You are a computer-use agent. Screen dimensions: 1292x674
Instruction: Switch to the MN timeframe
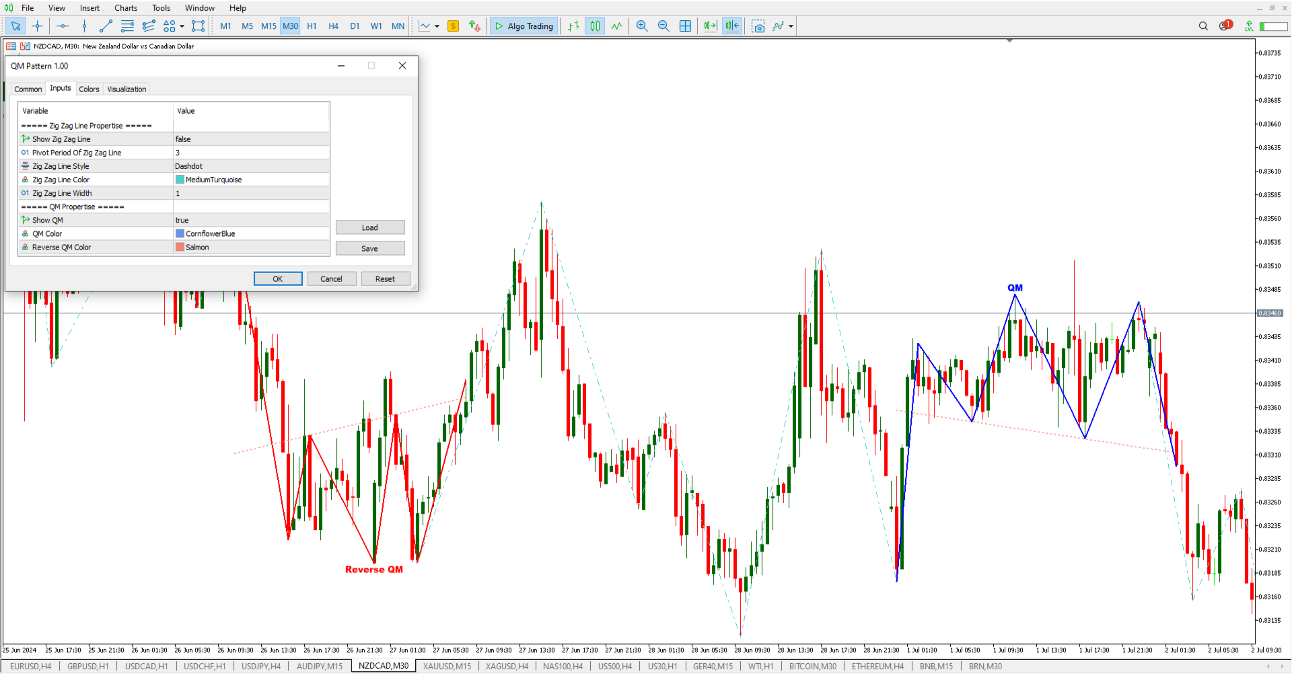point(398,26)
